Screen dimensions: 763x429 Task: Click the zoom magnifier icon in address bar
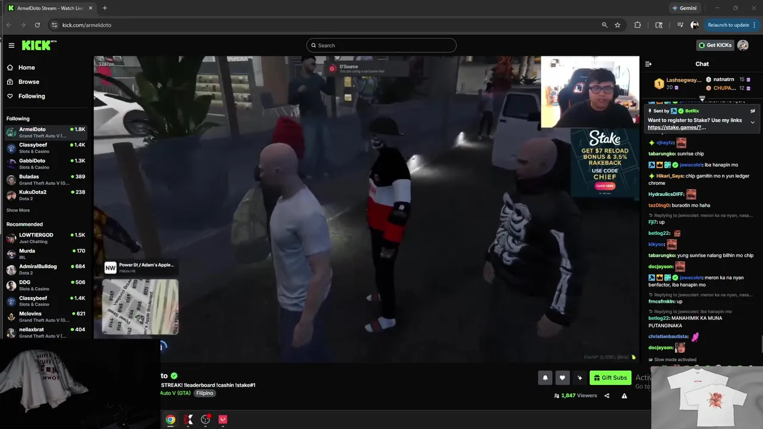604,25
